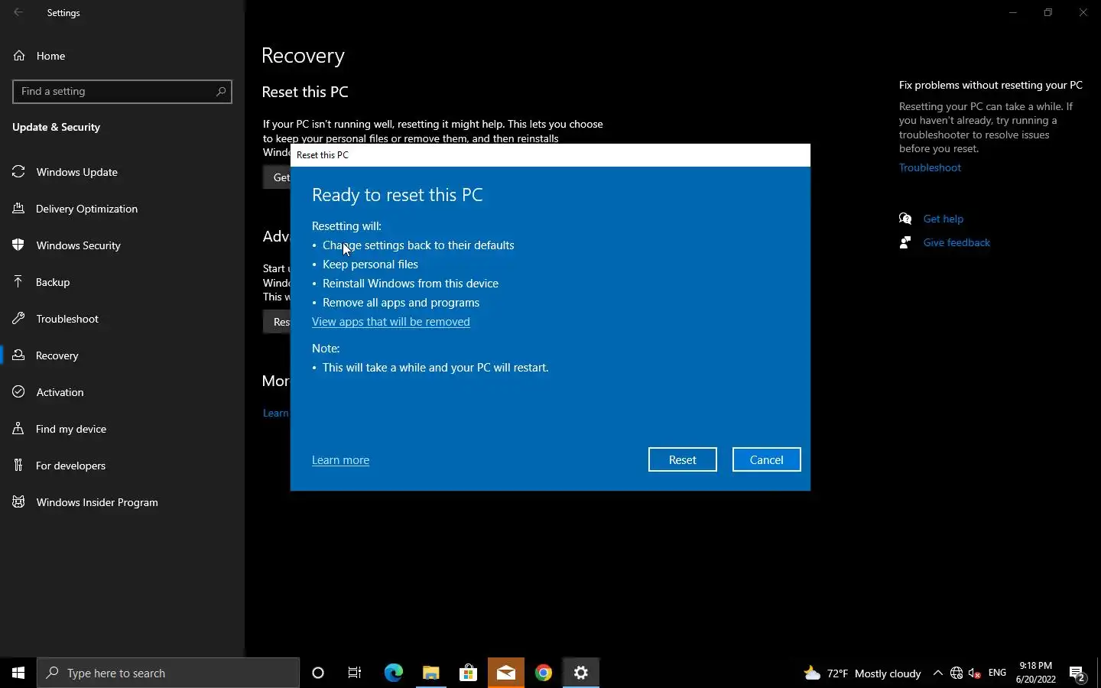The width and height of the screenshot is (1101, 688).
Task: Click 'Keep personal files' bullet text
Action: pos(370,264)
